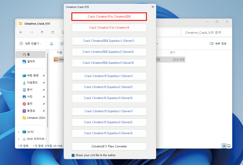Unpin 문서 via pin icon

[44, 90]
